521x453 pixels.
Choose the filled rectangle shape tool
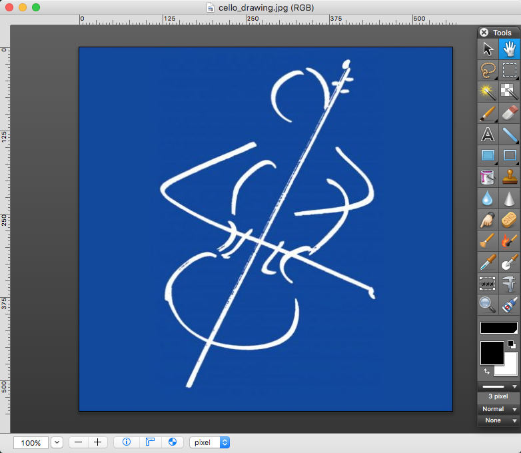point(488,155)
